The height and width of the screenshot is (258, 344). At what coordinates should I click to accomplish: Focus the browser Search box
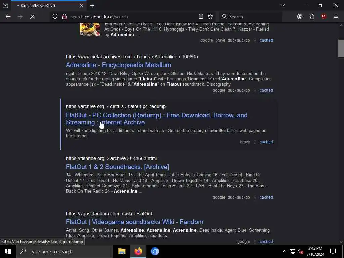tap(251, 17)
